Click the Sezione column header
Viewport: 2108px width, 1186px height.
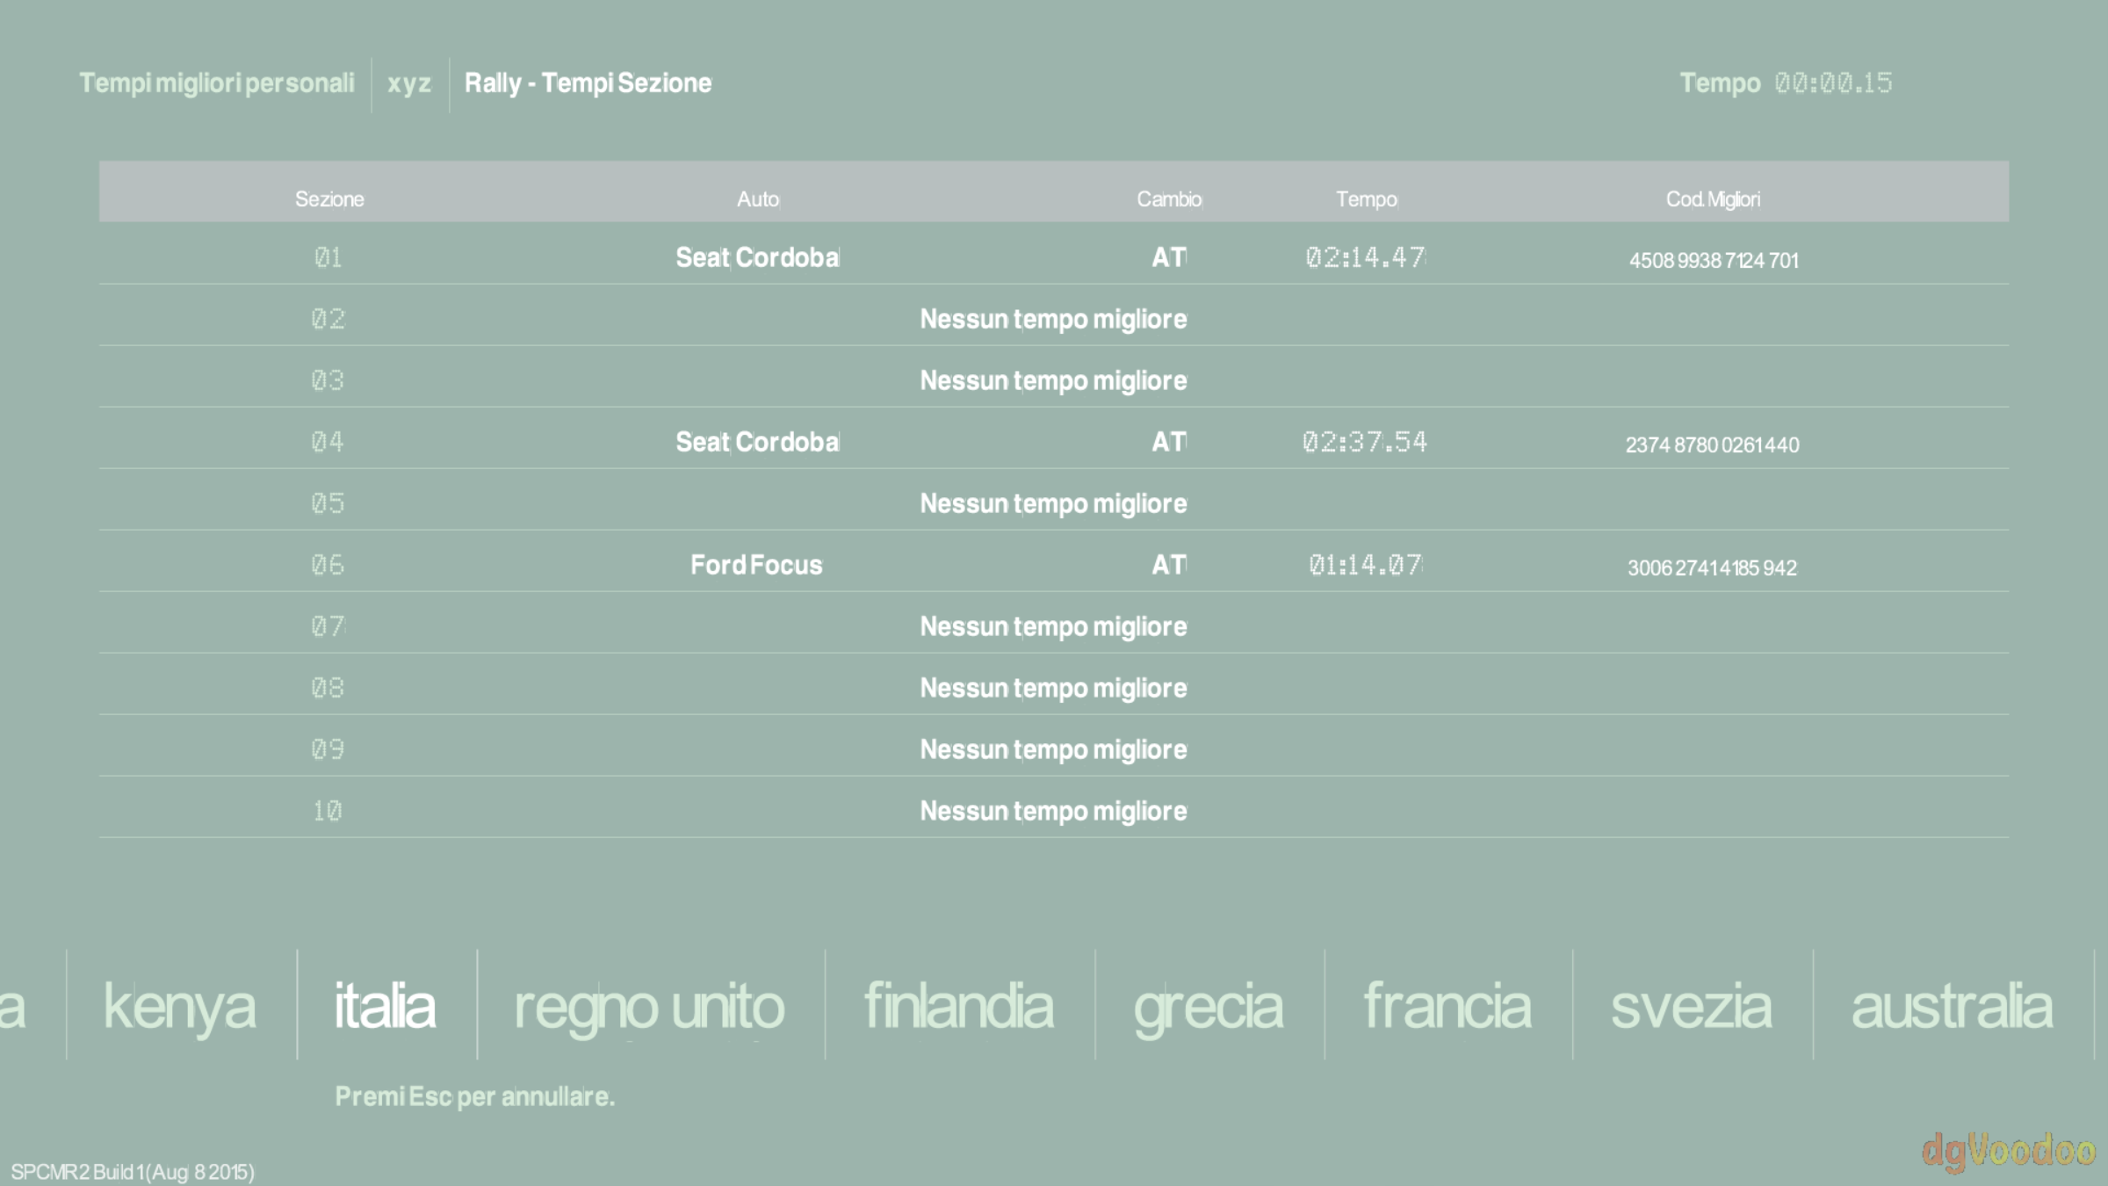pyautogui.click(x=329, y=199)
